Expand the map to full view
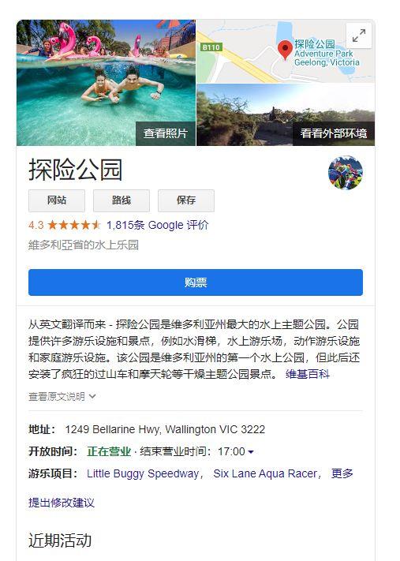 click(x=359, y=36)
